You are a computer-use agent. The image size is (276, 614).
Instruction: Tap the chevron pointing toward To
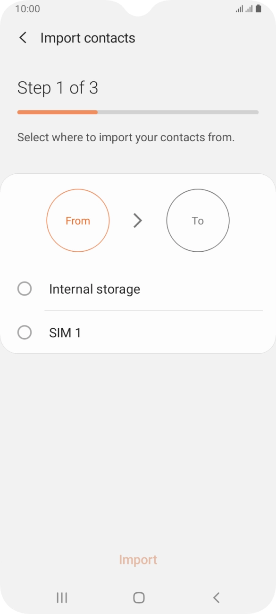[138, 221]
